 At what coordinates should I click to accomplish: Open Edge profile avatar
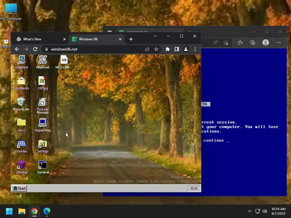click(266, 43)
